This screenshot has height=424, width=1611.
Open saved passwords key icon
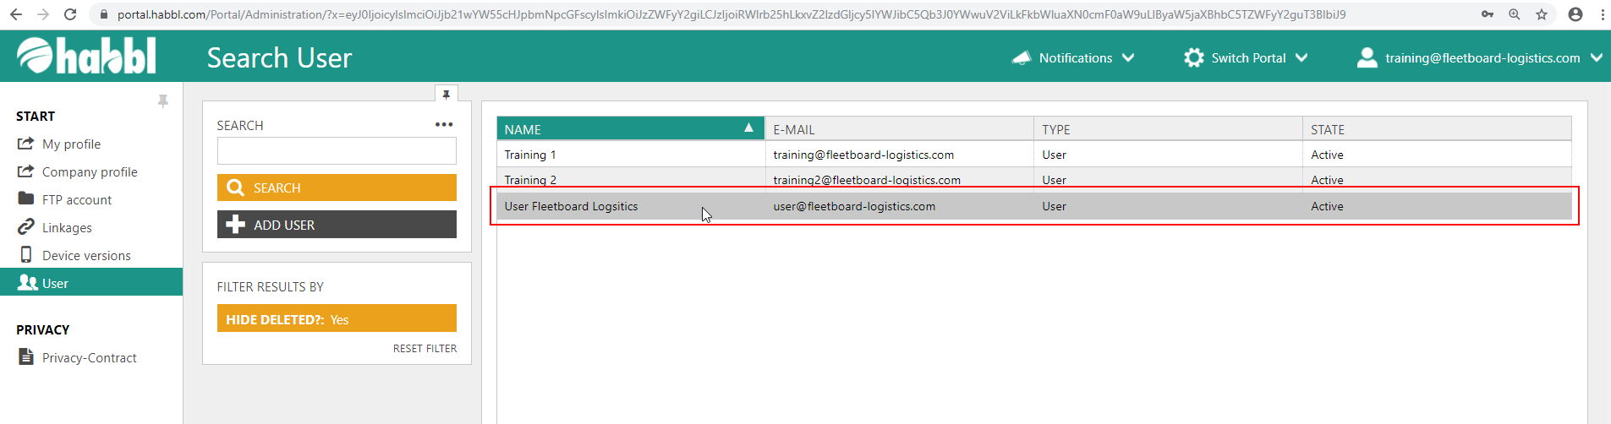(x=1488, y=14)
